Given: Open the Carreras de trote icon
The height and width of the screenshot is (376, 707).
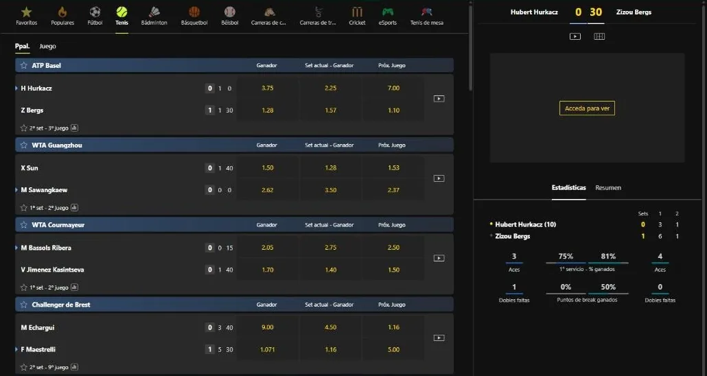Looking at the screenshot, I should coord(318,12).
